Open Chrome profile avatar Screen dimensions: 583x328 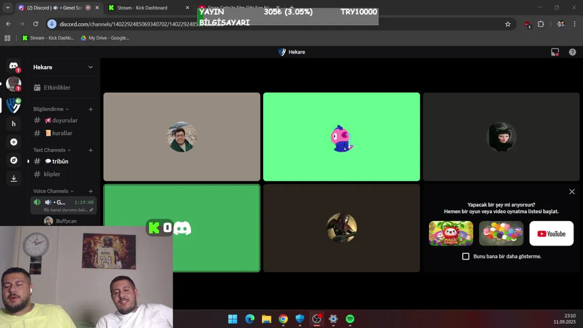pyautogui.click(x=561, y=24)
